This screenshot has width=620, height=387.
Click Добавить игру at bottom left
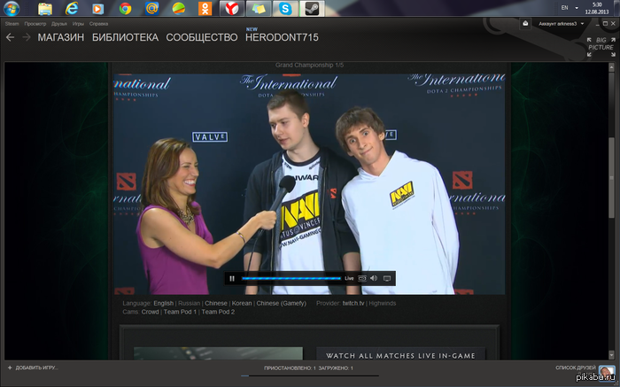[x=35, y=368]
